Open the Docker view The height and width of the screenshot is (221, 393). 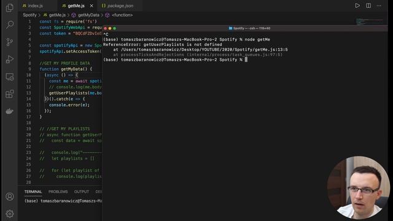(x=10, y=111)
